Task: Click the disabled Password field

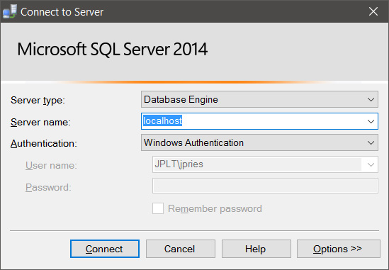Action: point(265,186)
